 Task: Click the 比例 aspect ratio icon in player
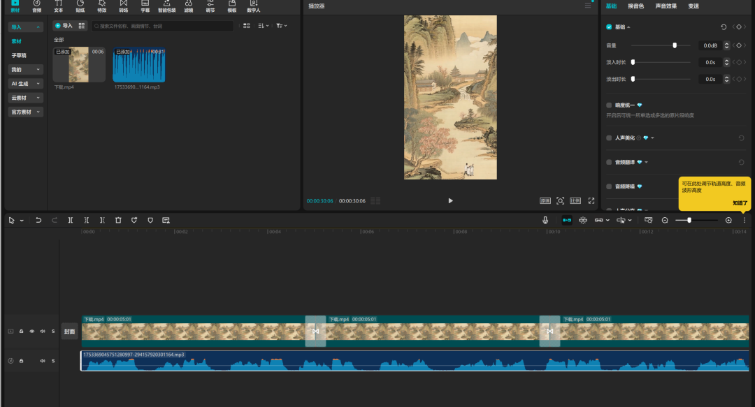575,200
